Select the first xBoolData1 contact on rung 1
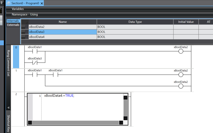 tap(35, 75)
